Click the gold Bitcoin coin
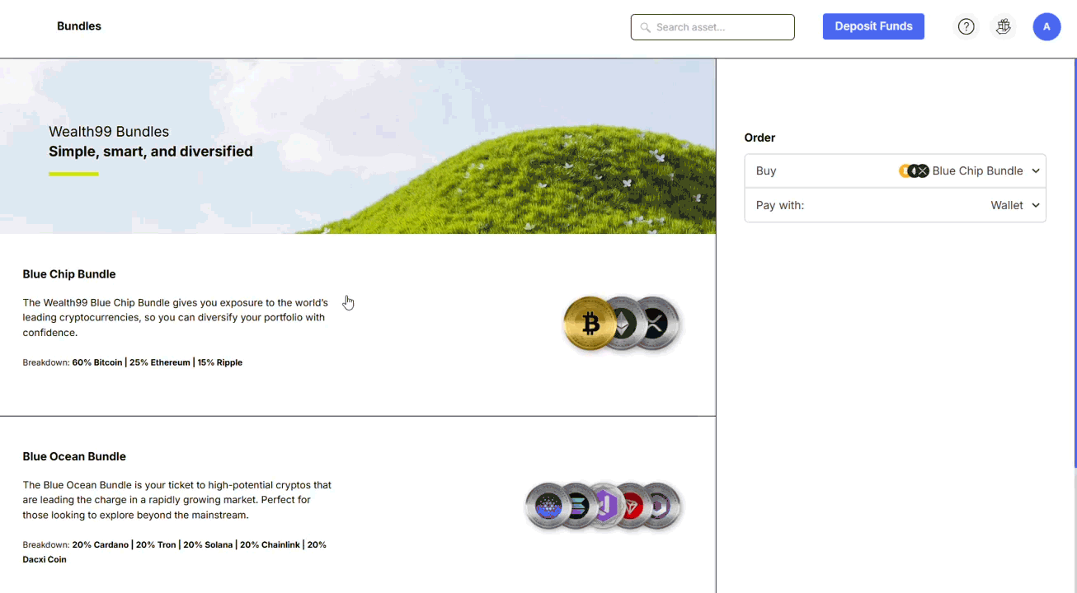The image size is (1077, 593). click(590, 324)
